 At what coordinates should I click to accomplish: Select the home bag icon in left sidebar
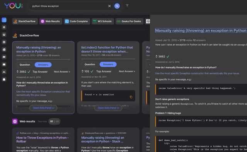point(4,79)
